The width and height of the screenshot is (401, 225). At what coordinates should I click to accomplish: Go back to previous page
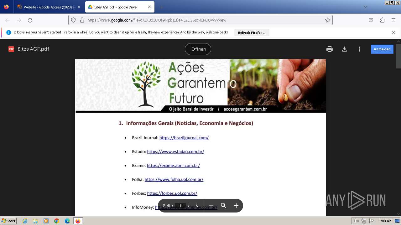8,20
